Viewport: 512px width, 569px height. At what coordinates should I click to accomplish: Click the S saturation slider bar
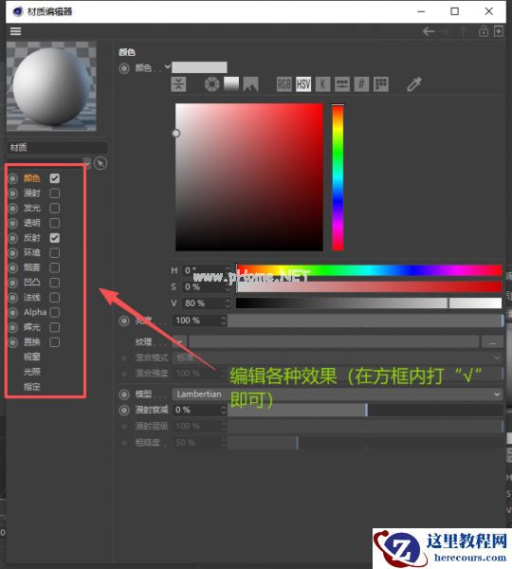pyautogui.click(x=369, y=286)
